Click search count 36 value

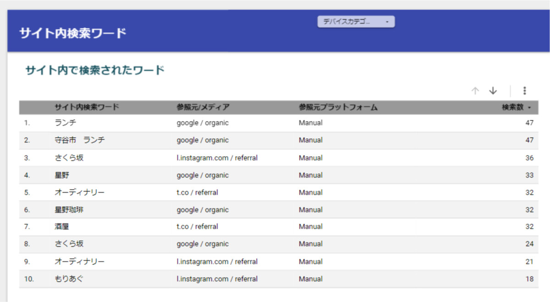[x=529, y=158]
